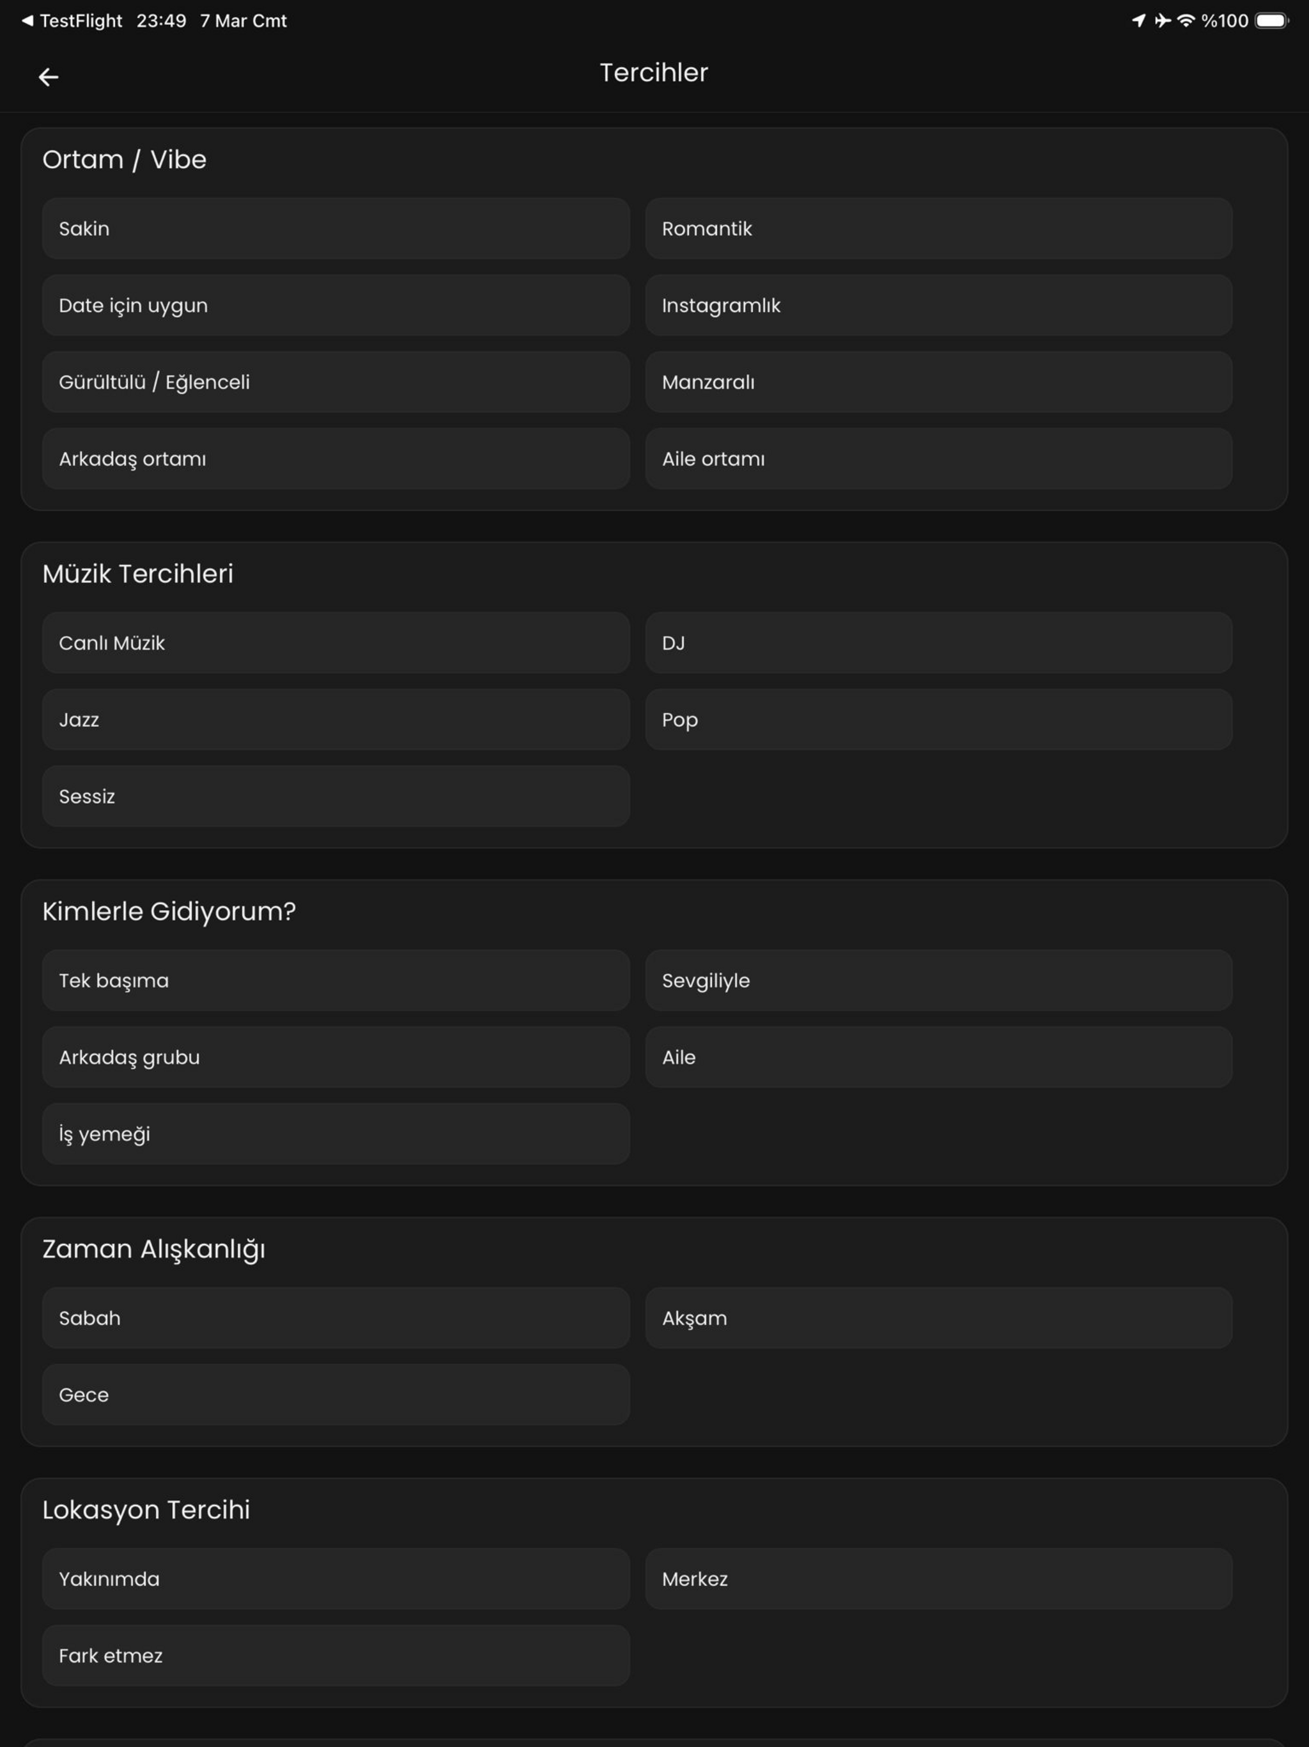Toggle Date için uygun option
1309x1747 pixels.
coord(336,305)
